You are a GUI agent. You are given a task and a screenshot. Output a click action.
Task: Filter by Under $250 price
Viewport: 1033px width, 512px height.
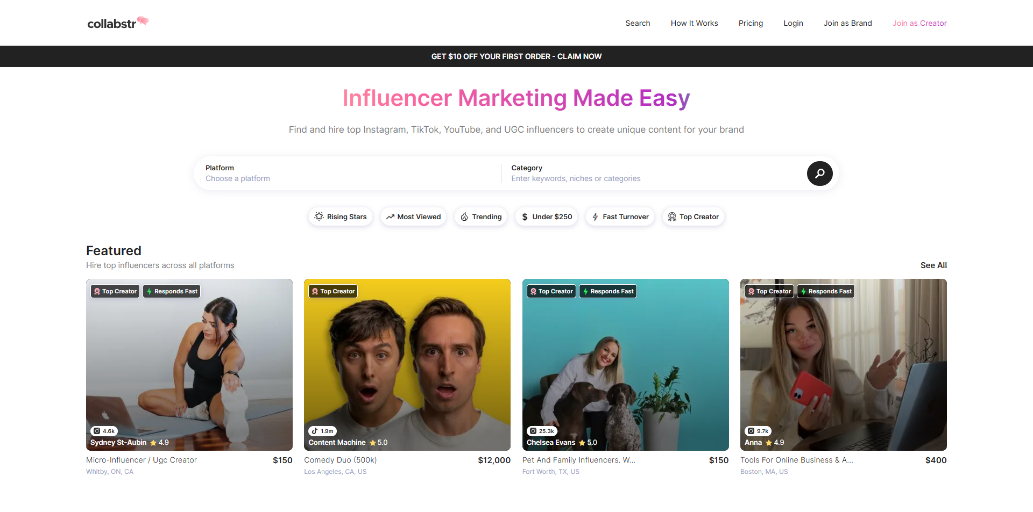click(x=546, y=217)
